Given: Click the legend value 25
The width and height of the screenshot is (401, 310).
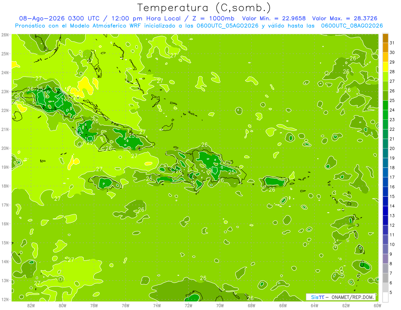Looking at the screenshot, I should (x=392, y=100).
